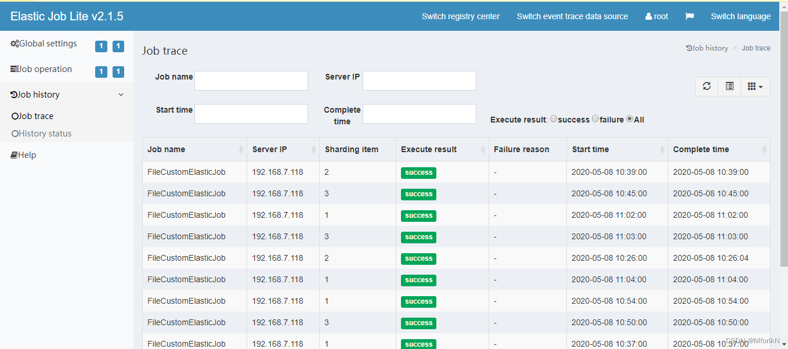Select the success radio button
This screenshot has width=788, height=349.
coord(554,118)
